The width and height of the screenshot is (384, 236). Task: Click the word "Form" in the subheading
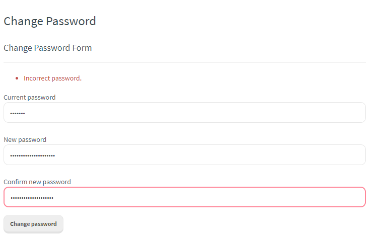coord(83,48)
